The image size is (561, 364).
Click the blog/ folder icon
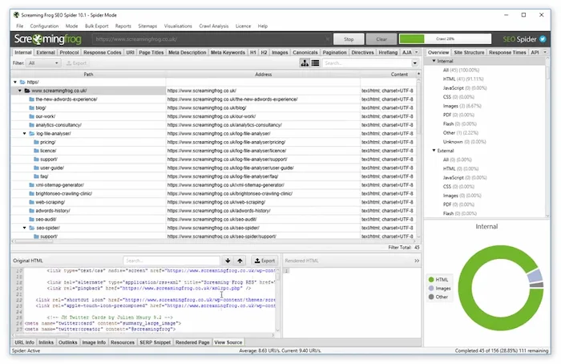(32, 107)
